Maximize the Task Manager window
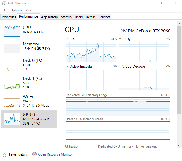Viewport: 182px width, 161px height. pos(163,3)
